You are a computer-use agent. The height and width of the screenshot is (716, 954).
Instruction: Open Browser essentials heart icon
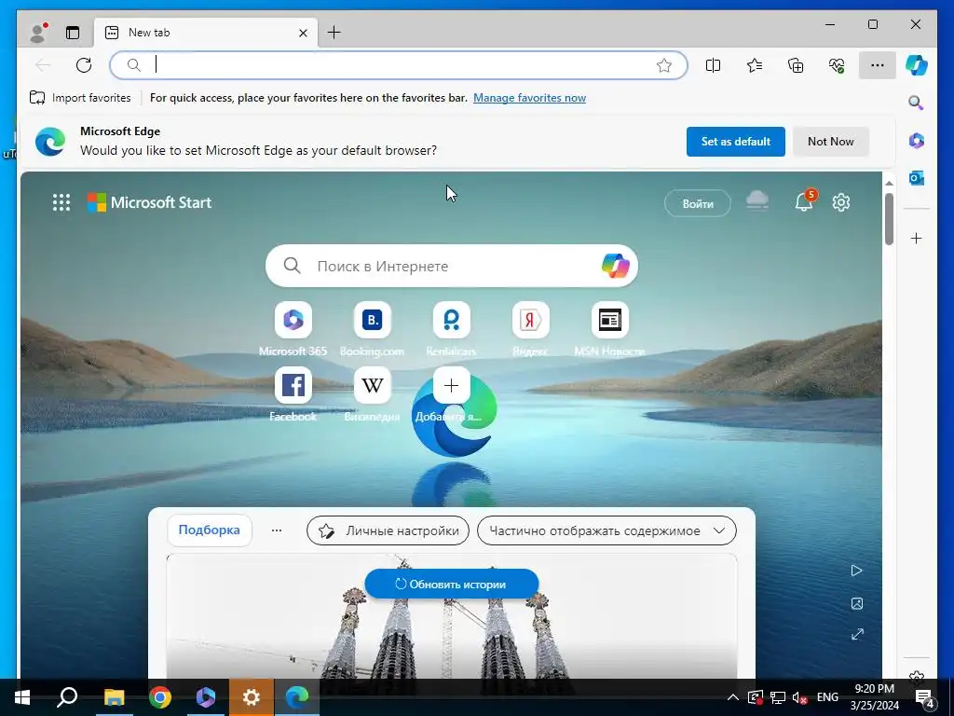[837, 65]
